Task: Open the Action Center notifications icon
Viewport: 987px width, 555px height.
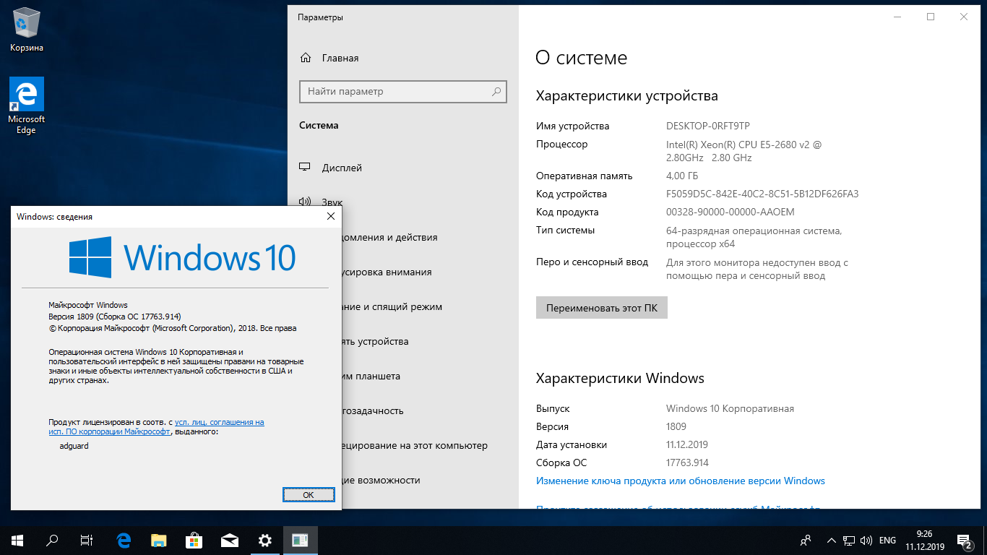Action: pyautogui.click(x=965, y=540)
